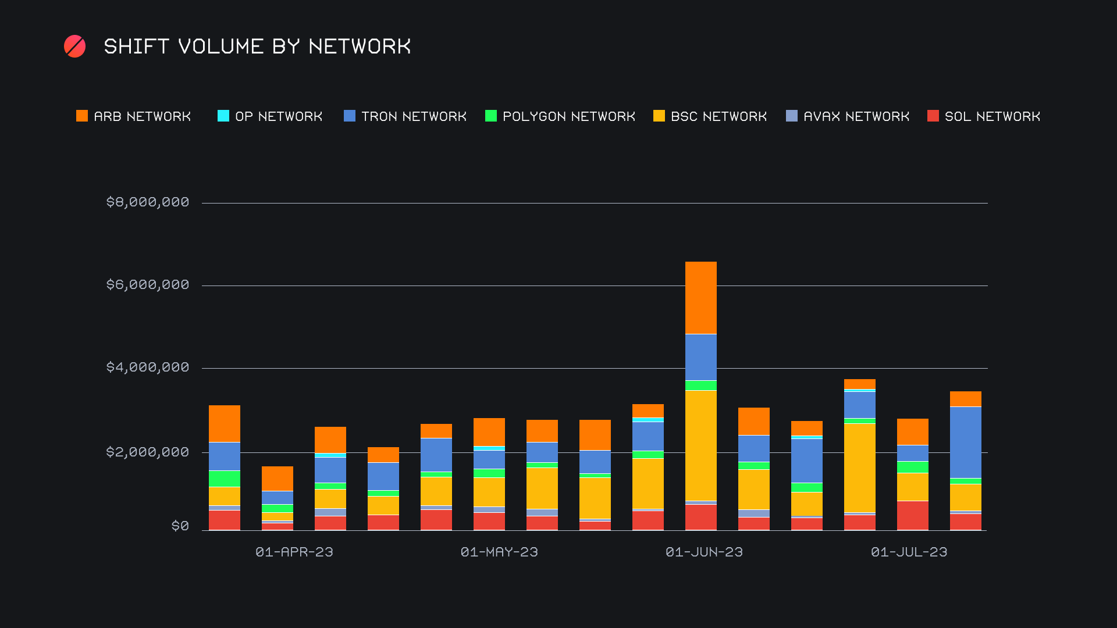Click the 01-JUL-23 axis date label
Image resolution: width=1117 pixels, height=628 pixels.
pyautogui.click(x=909, y=552)
